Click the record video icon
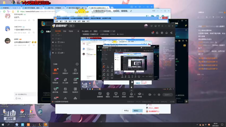 [x=150, y=95]
